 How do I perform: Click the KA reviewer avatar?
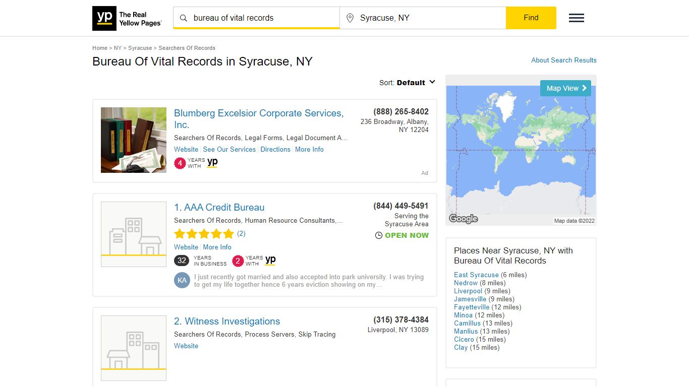[182, 280]
